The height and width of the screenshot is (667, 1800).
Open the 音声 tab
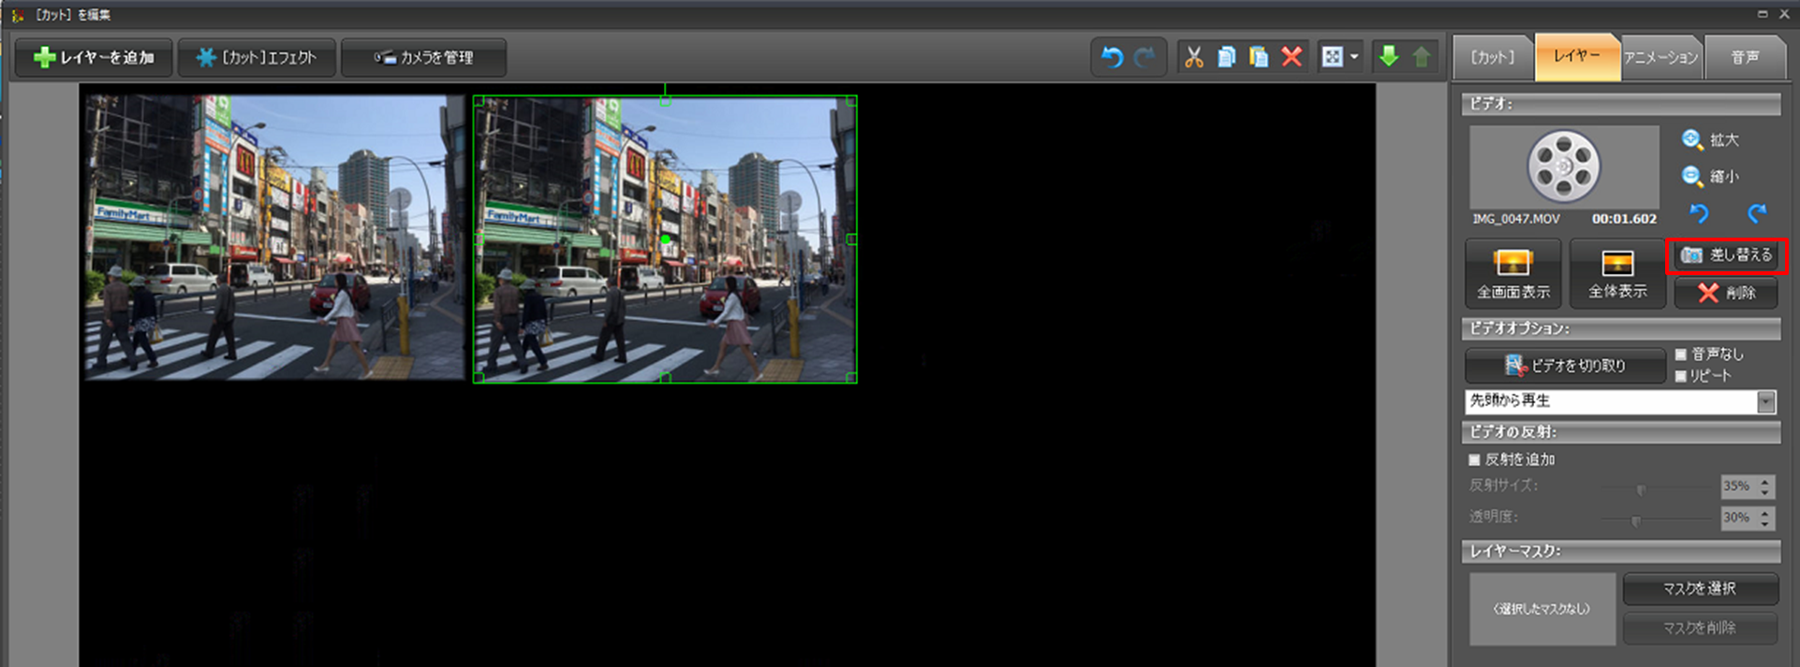1744,57
